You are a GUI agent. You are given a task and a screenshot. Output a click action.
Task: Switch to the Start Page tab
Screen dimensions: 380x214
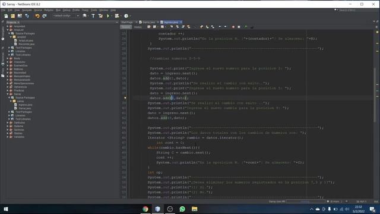(127, 22)
